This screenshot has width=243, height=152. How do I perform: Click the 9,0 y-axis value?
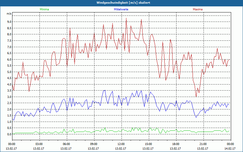pos(9,22)
